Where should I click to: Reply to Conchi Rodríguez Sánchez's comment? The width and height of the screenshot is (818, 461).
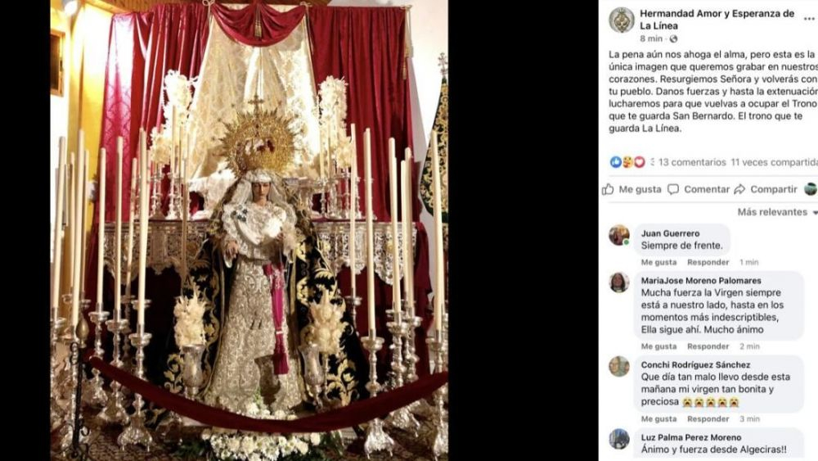(708, 418)
